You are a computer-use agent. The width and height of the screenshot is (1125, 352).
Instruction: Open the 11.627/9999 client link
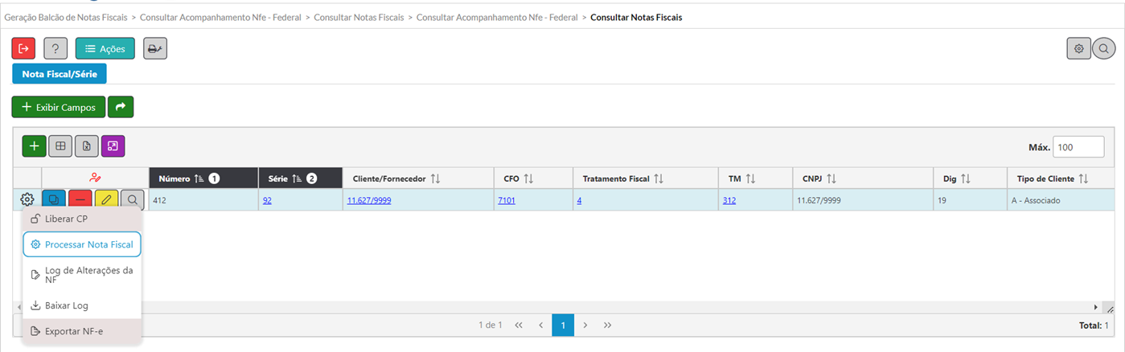point(369,200)
